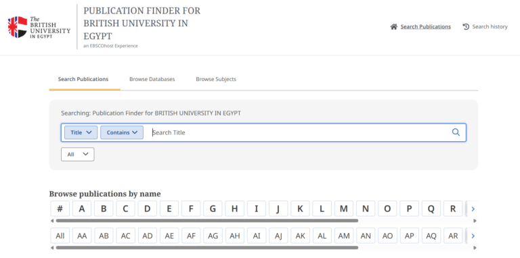Browse publications starting with A

82,209
